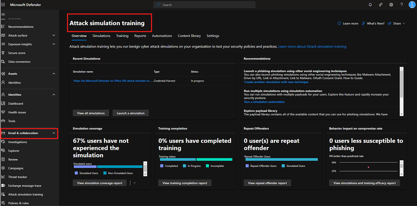
Task: Open Learn more about Attack simulation training link
Action: 312,46
